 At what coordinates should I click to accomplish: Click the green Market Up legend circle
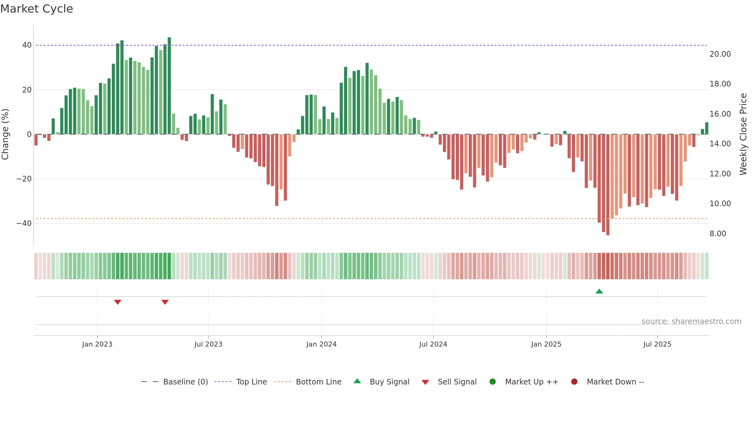coord(493,382)
